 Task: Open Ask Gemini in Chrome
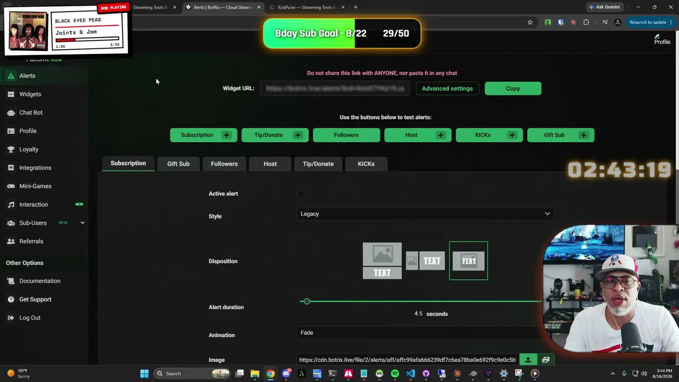604,7
